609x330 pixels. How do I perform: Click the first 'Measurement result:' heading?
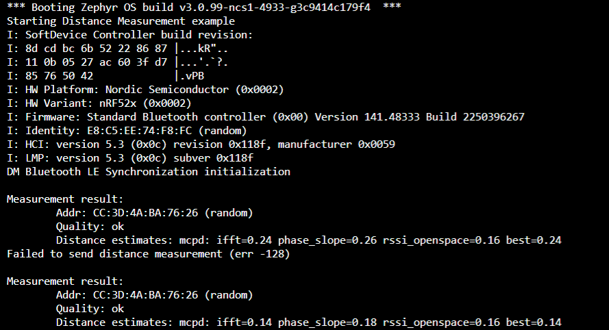[x=65, y=199]
